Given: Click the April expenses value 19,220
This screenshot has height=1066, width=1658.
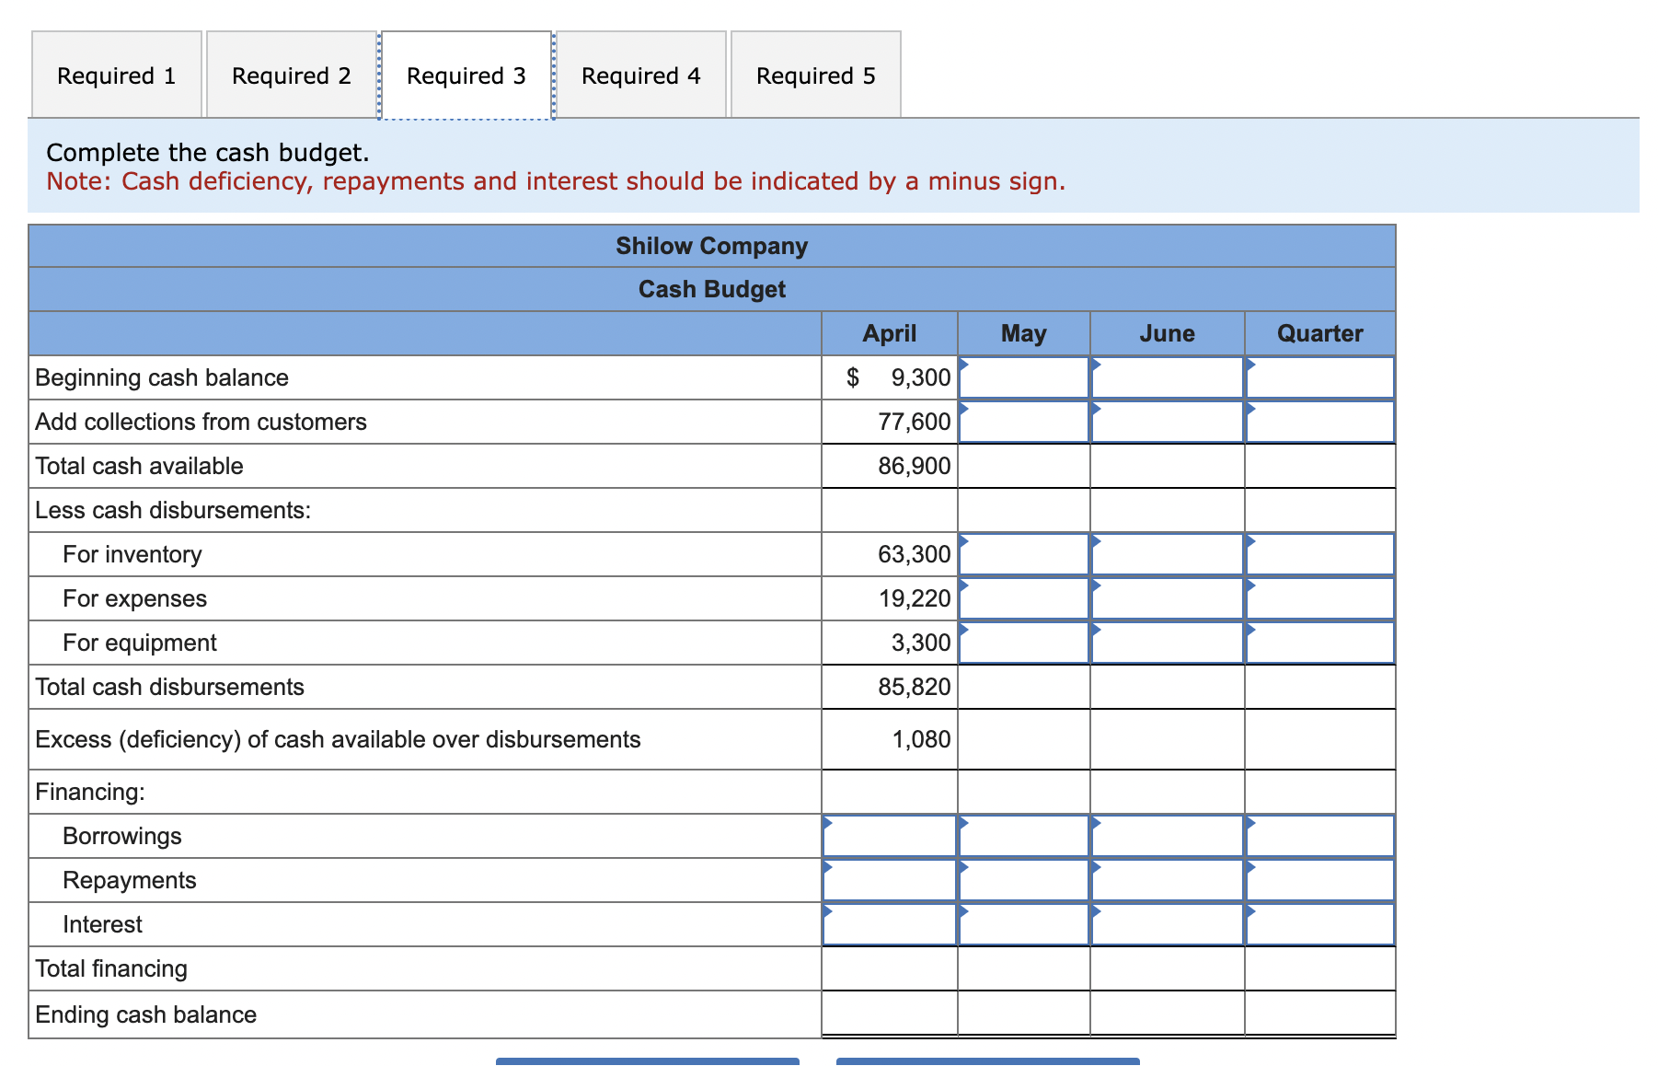Looking at the screenshot, I should coord(915,598).
